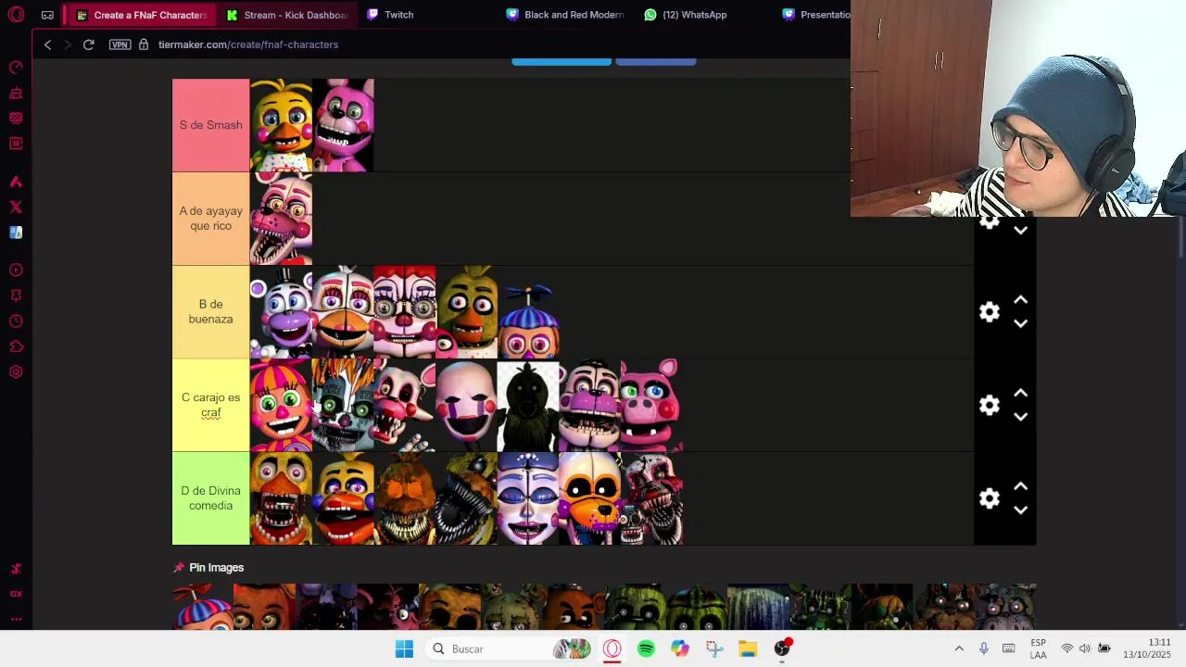Move B de buenaza row down

tap(1020, 323)
